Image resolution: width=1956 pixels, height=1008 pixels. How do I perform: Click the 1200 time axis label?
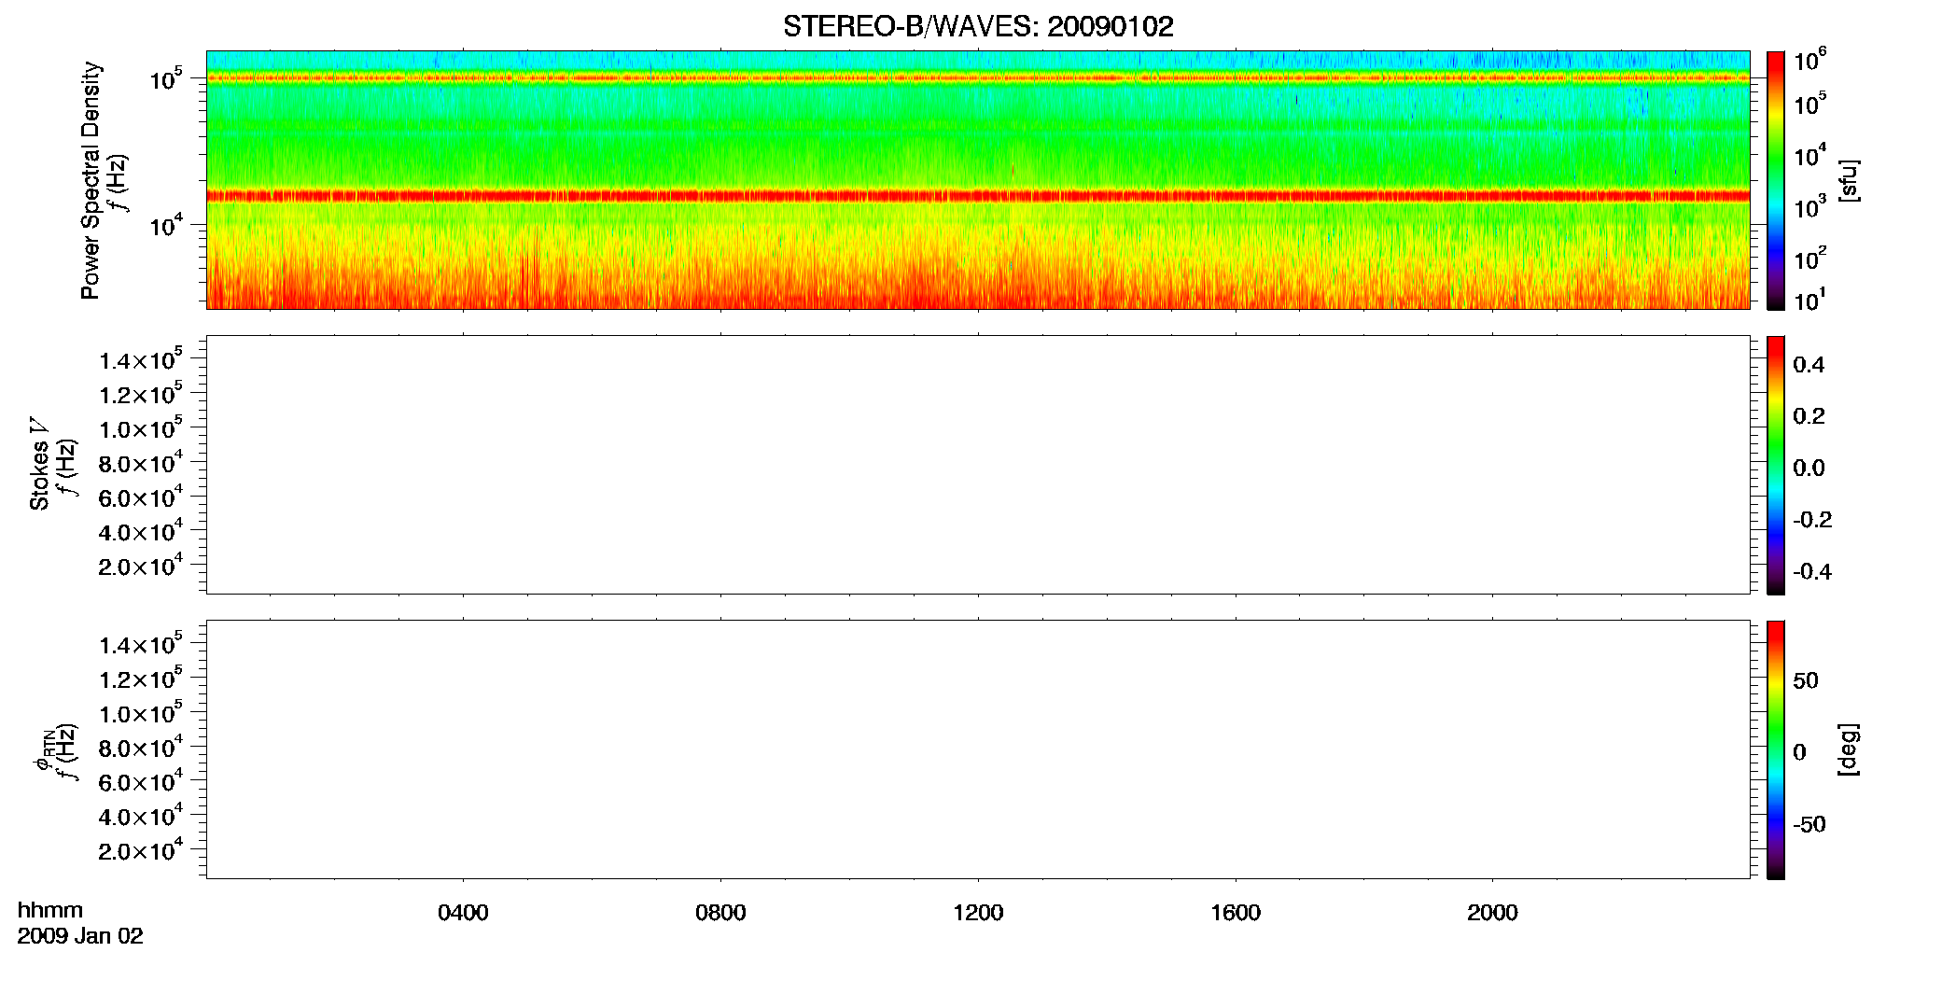[978, 913]
